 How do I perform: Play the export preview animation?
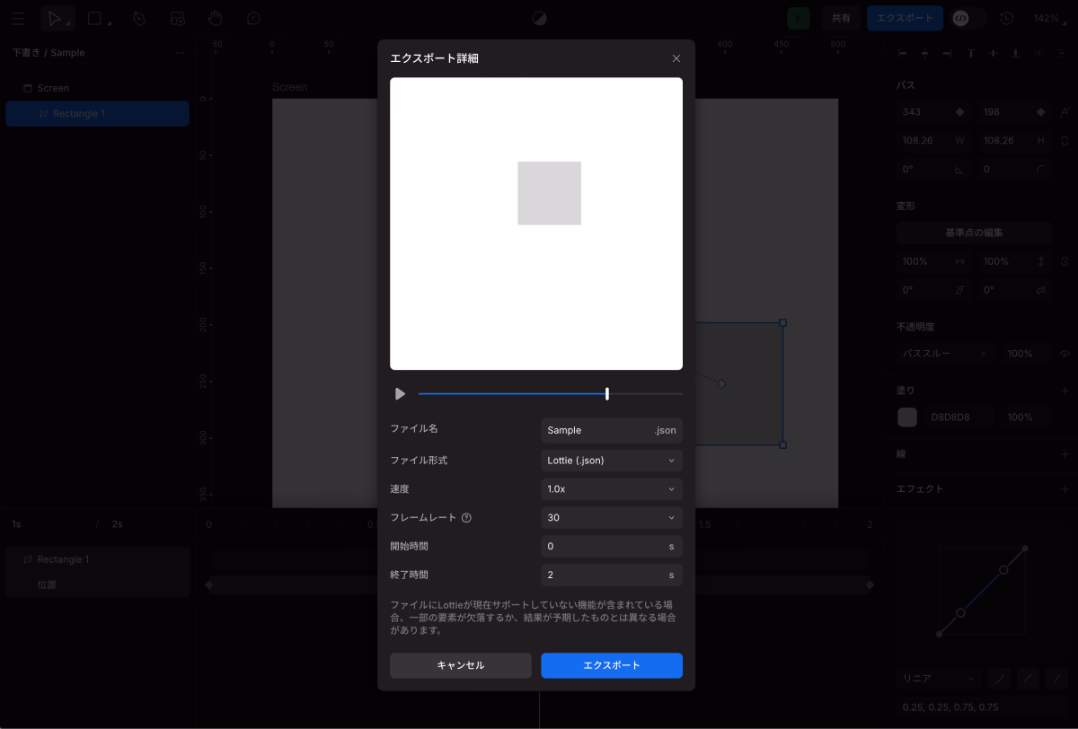(400, 394)
